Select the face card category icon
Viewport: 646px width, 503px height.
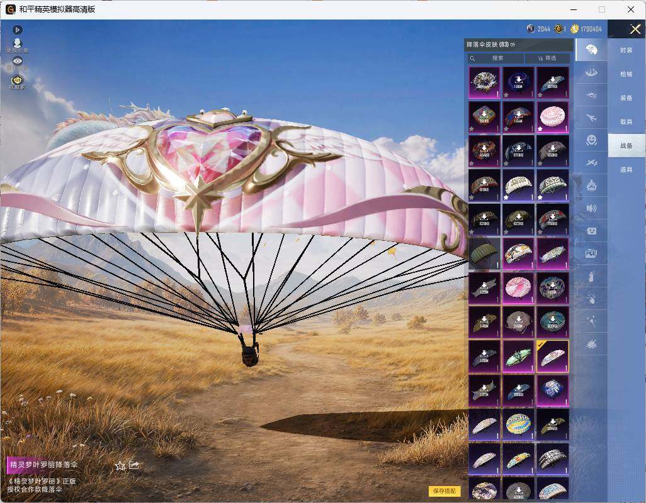point(591,231)
